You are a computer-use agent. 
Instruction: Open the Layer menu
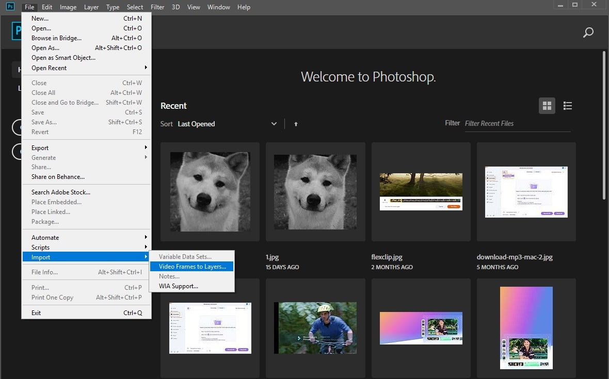(91, 7)
